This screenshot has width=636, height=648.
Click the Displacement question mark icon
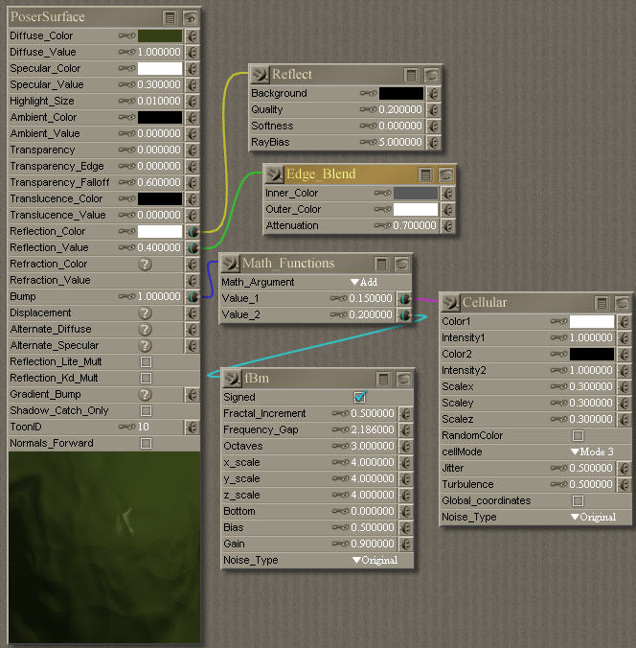(146, 313)
